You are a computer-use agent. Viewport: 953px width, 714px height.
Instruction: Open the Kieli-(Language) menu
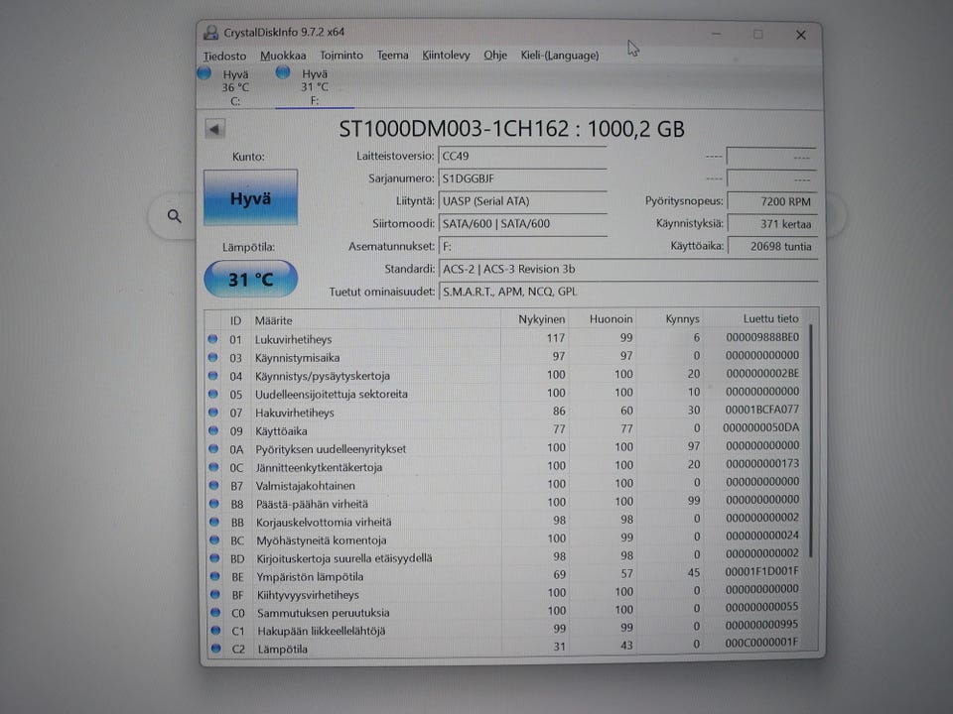[x=559, y=56]
